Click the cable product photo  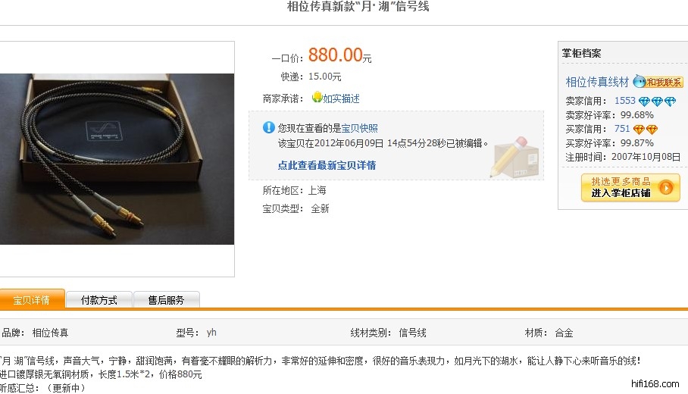[x=117, y=159]
